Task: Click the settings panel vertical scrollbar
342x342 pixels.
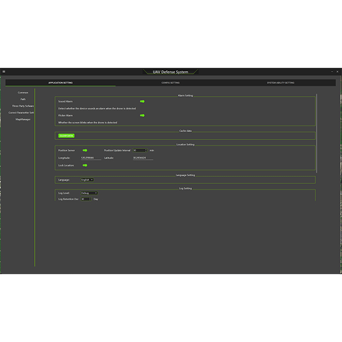Action: (316, 134)
